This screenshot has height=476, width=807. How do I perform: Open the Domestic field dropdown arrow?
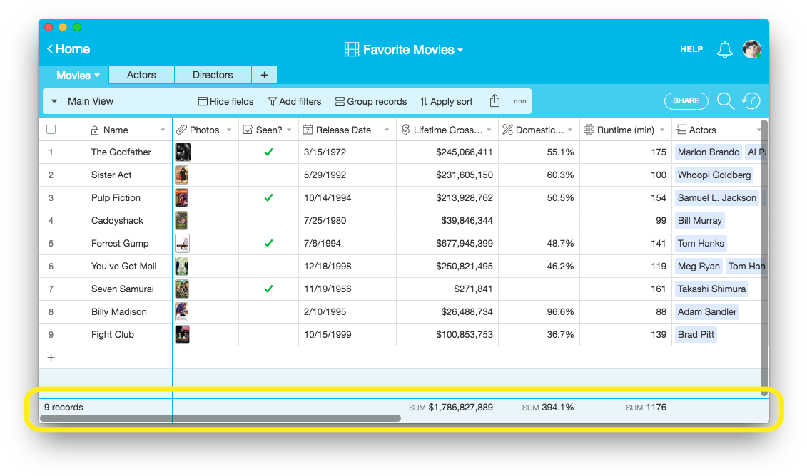pyautogui.click(x=570, y=130)
